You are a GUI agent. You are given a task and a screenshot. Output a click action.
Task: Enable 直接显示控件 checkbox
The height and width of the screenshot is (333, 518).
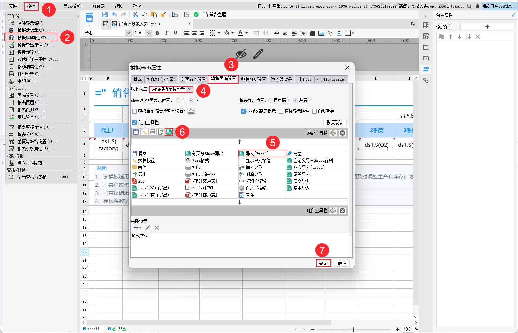[281, 111]
